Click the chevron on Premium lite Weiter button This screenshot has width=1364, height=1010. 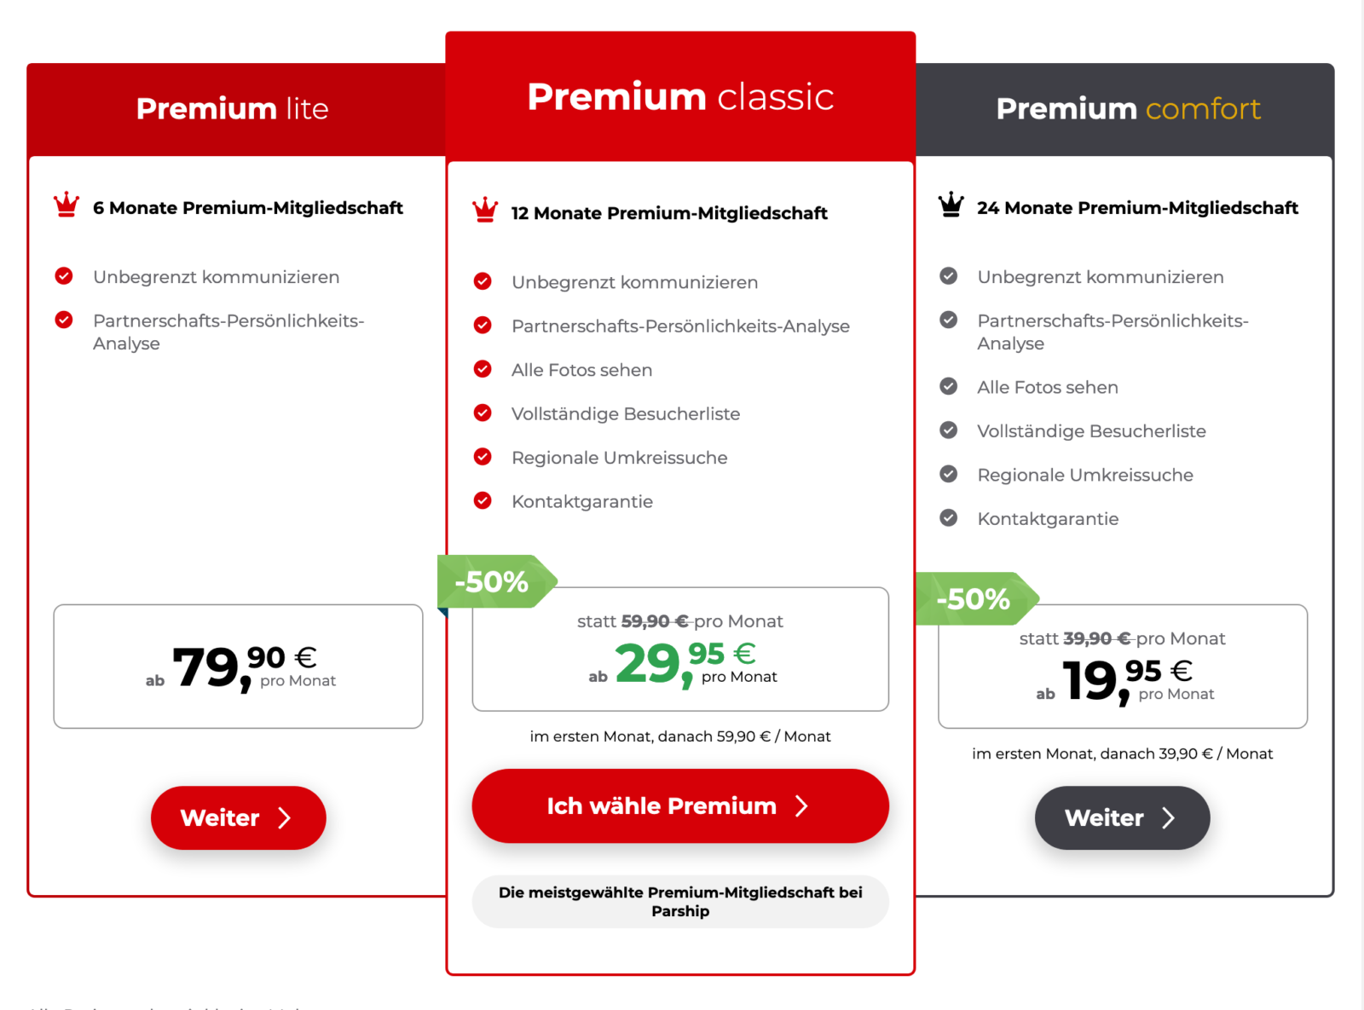[x=286, y=817]
